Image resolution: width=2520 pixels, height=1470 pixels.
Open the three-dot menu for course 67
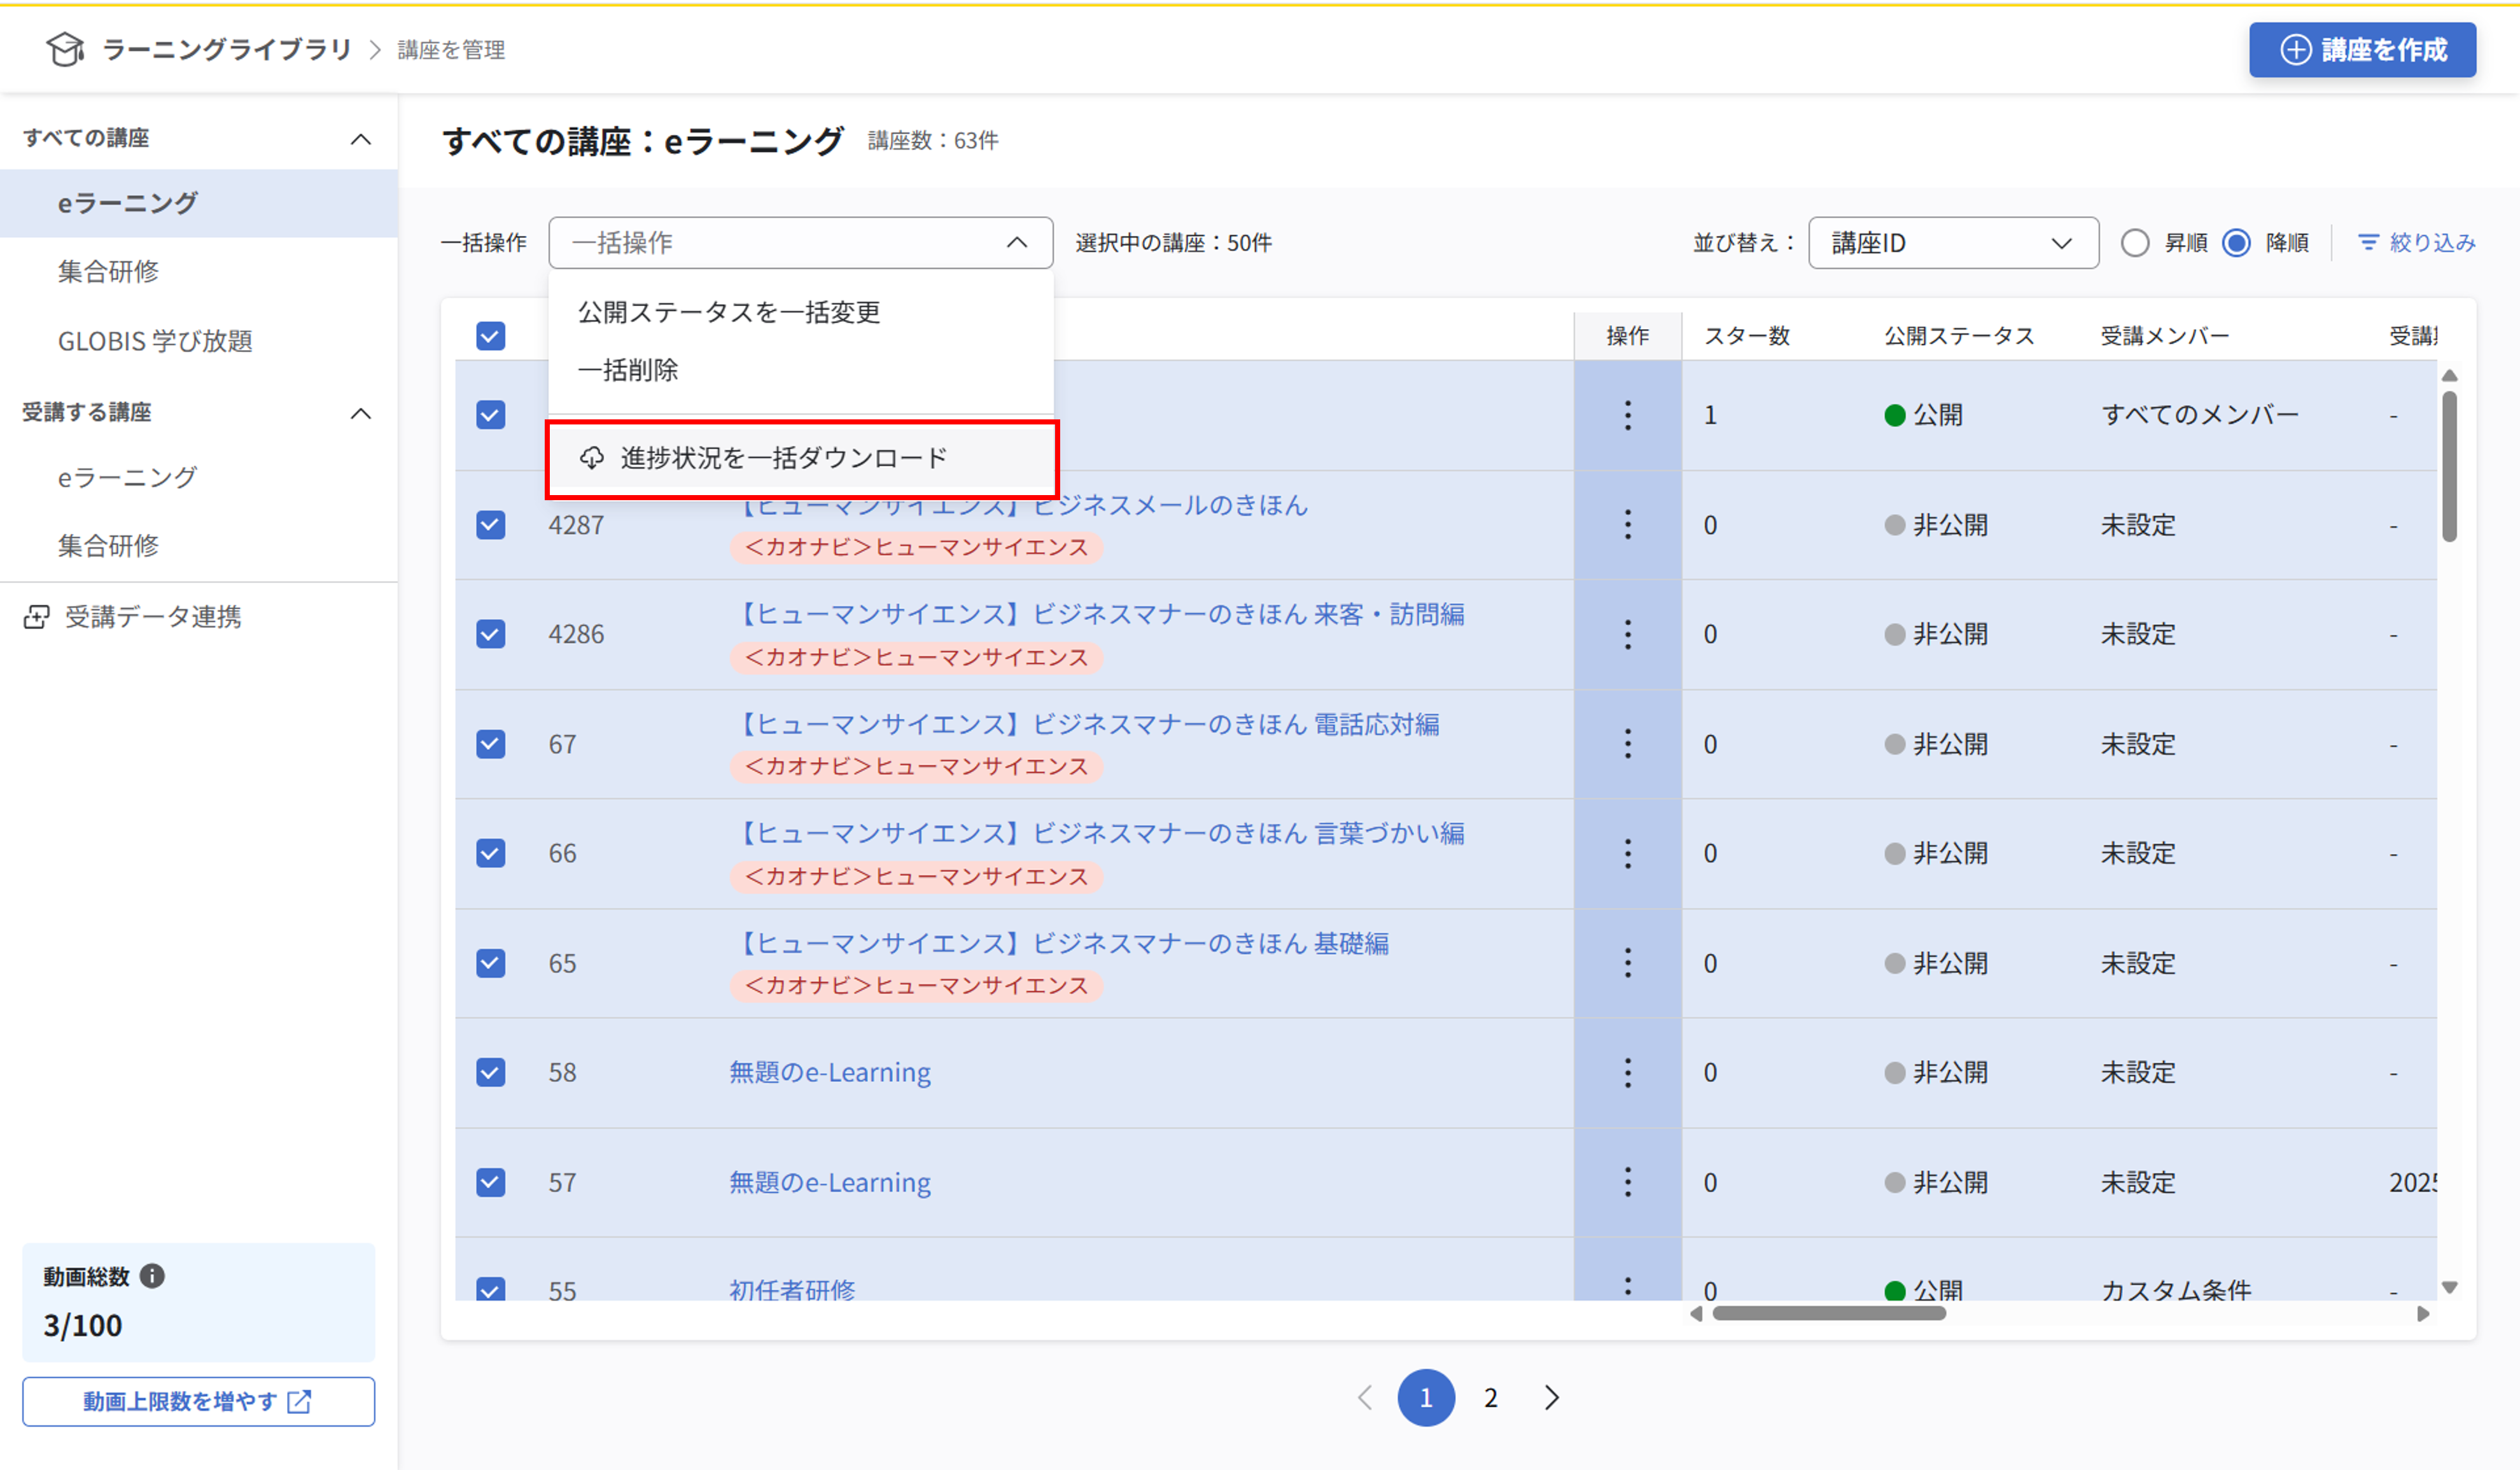(1627, 744)
